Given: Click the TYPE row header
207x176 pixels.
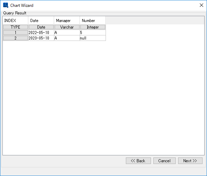Looking at the screenshot, I should point(15,27).
